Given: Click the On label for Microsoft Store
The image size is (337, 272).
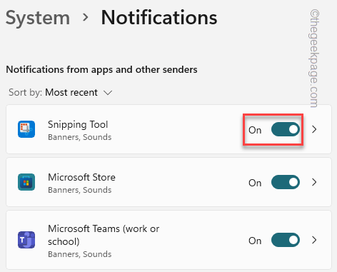Looking at the screenshot, I should (x=255, y=183).
